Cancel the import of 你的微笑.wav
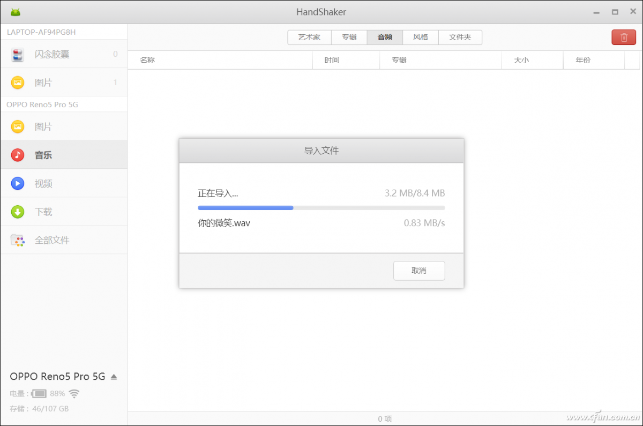Viewport: 643px width, 426px height. pyautogui.click(x=419, y=271)
